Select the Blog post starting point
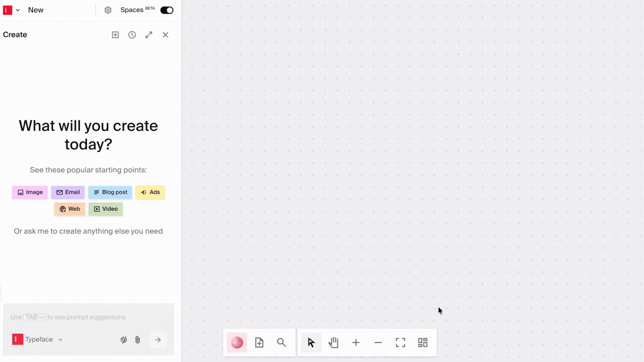The image size is (644, 362). pyautogui.click(x=110, y=192)
